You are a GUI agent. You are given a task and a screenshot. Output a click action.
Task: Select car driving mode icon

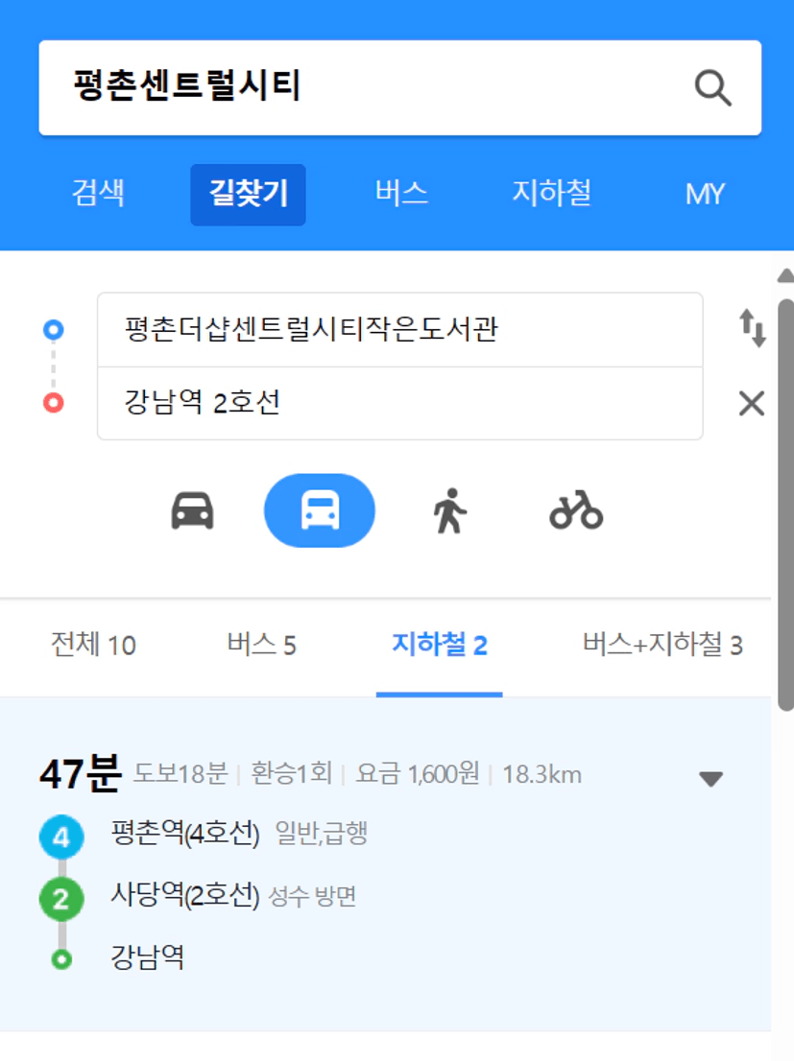[192, 510]
